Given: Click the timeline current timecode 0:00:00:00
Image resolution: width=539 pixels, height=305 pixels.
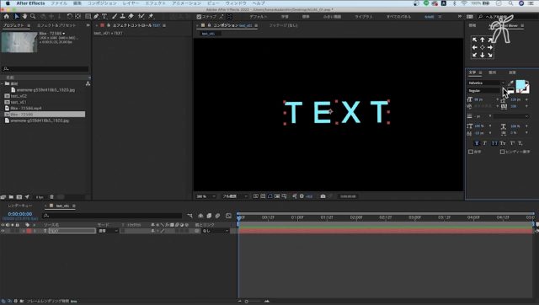Looking at the screenshot, I should point(20,214).
